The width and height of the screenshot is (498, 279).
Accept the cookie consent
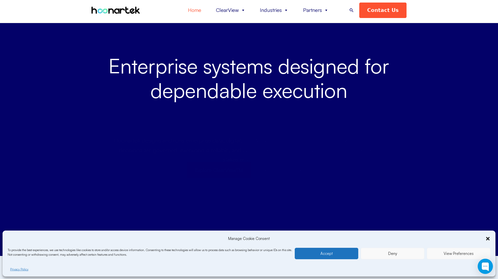(x=326, y=253)
